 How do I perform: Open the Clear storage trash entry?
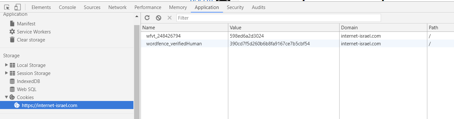[x=12, y=40]
